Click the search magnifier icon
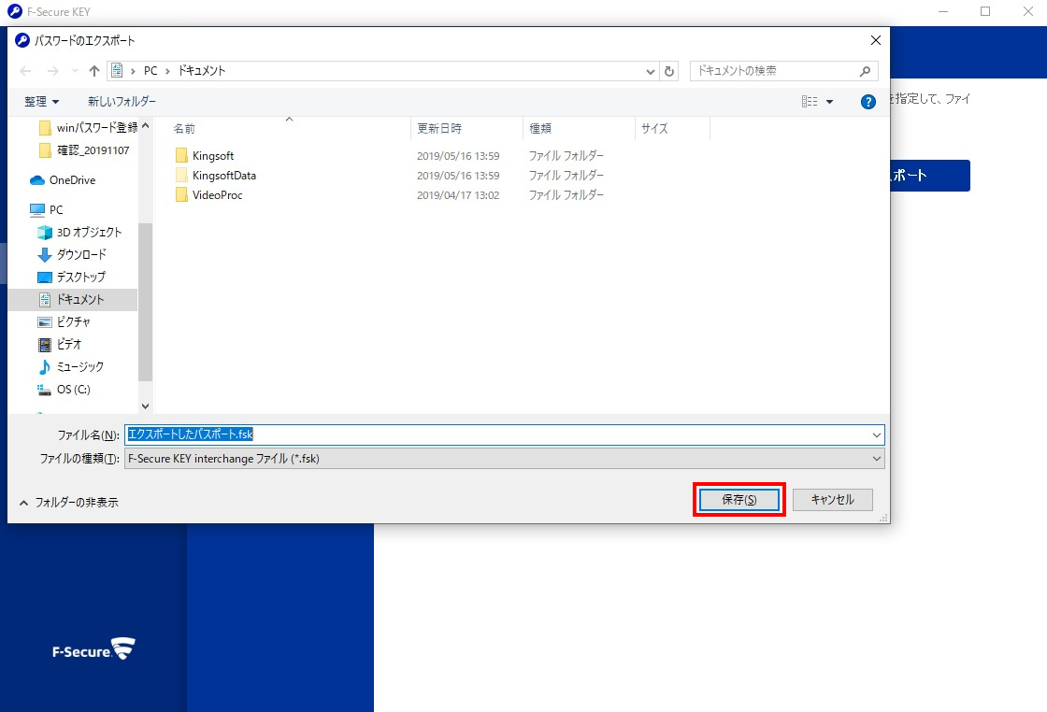This screenshot has height=712, width=1047. click(866, 71)
